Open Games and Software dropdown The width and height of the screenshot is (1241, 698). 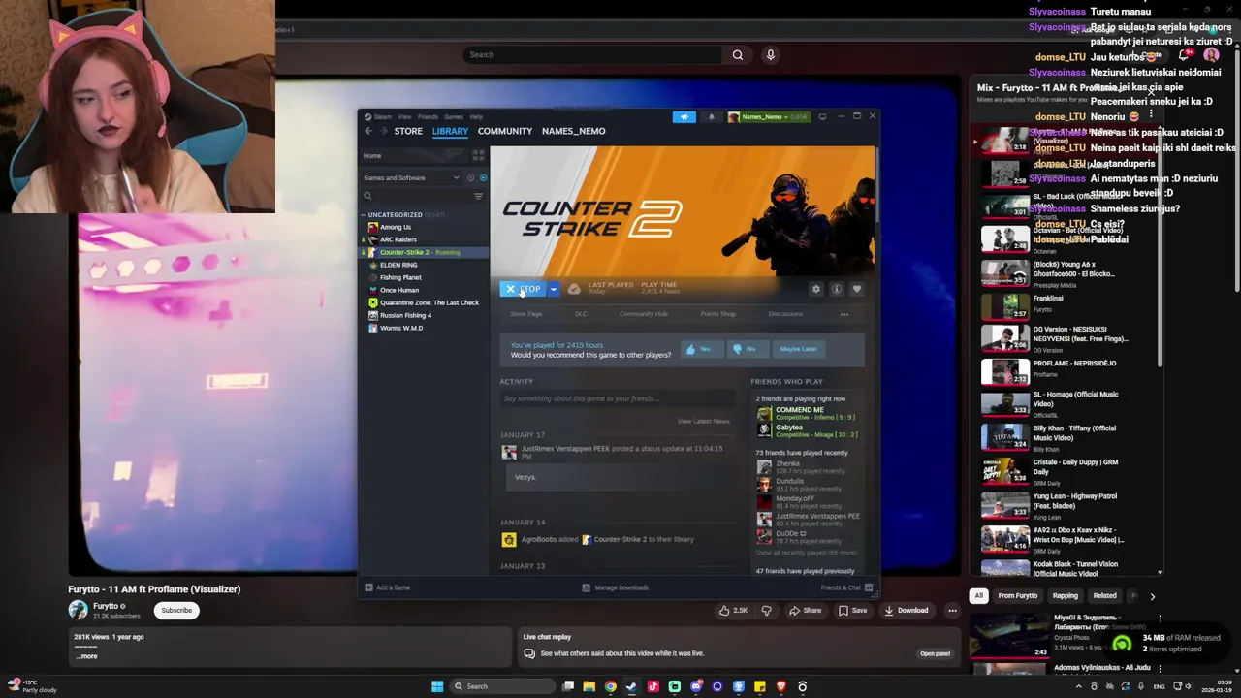pos(411,178)
